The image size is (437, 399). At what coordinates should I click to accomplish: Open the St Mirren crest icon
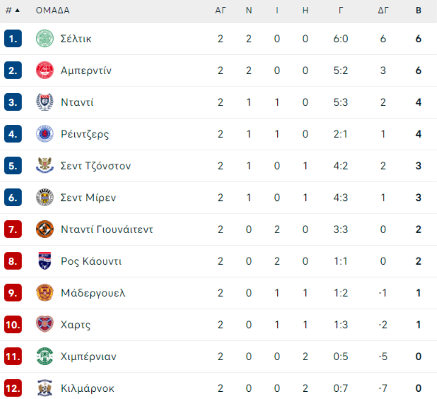45,197
